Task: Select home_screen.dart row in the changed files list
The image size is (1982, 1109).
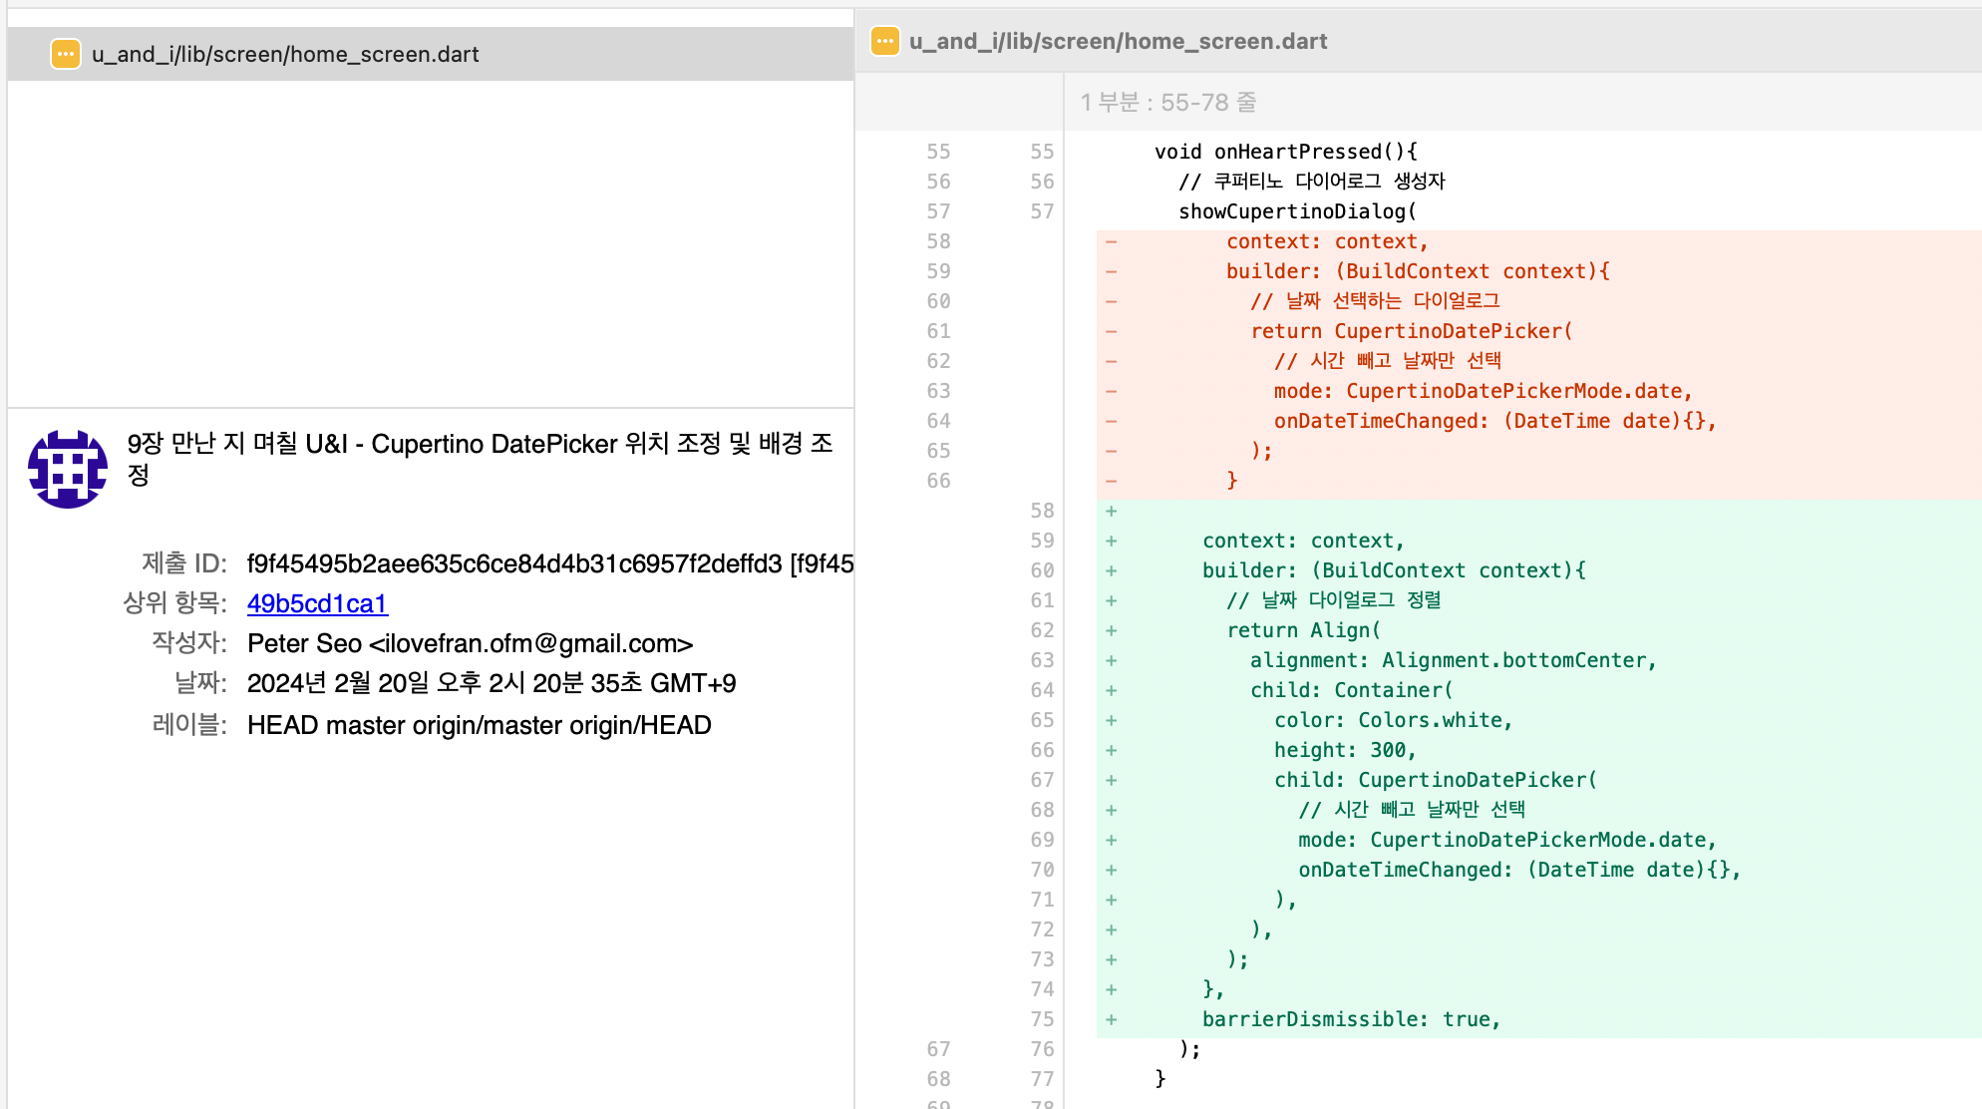Action: click(285, 54)
